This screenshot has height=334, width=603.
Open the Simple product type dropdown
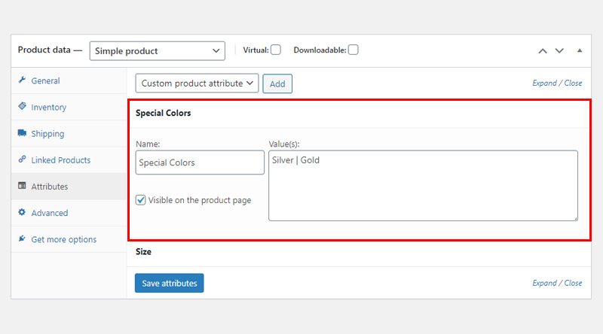click(x=158, y=51)
